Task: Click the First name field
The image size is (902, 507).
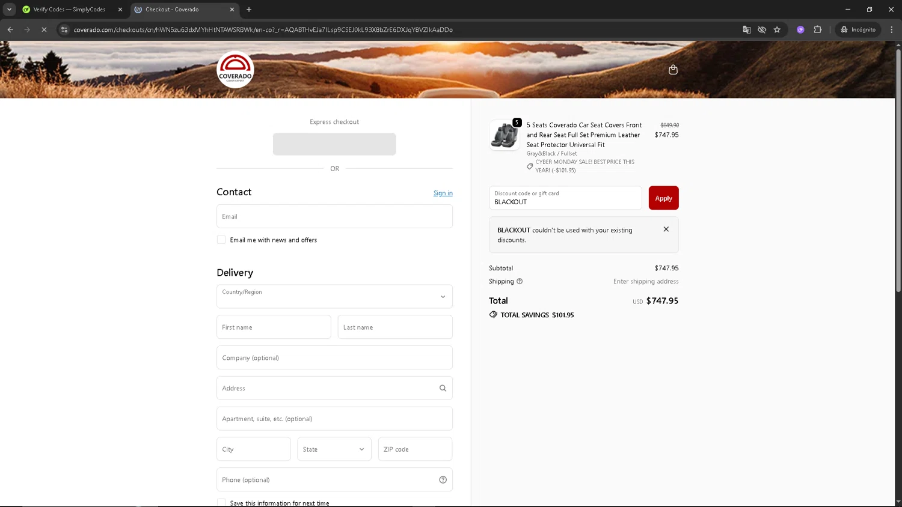Action: (274, 327)
